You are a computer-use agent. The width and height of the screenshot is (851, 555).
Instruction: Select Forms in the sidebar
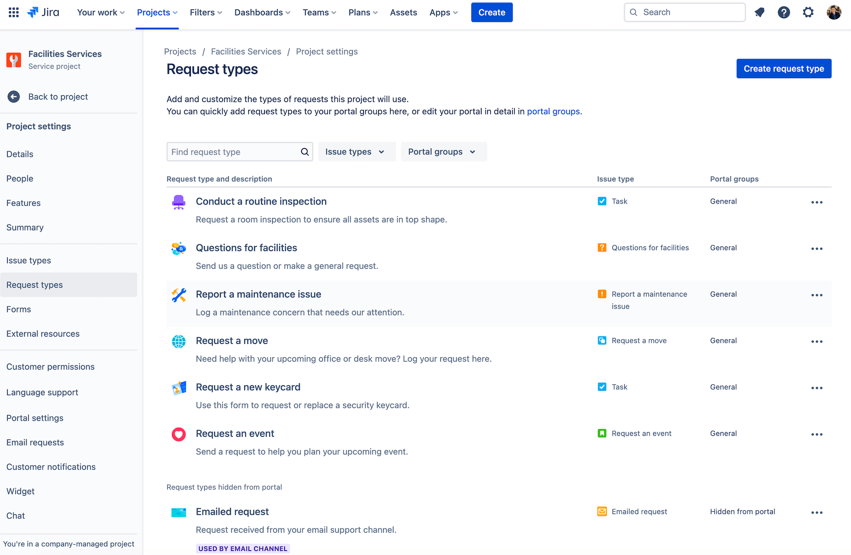[x=18, y=309]
